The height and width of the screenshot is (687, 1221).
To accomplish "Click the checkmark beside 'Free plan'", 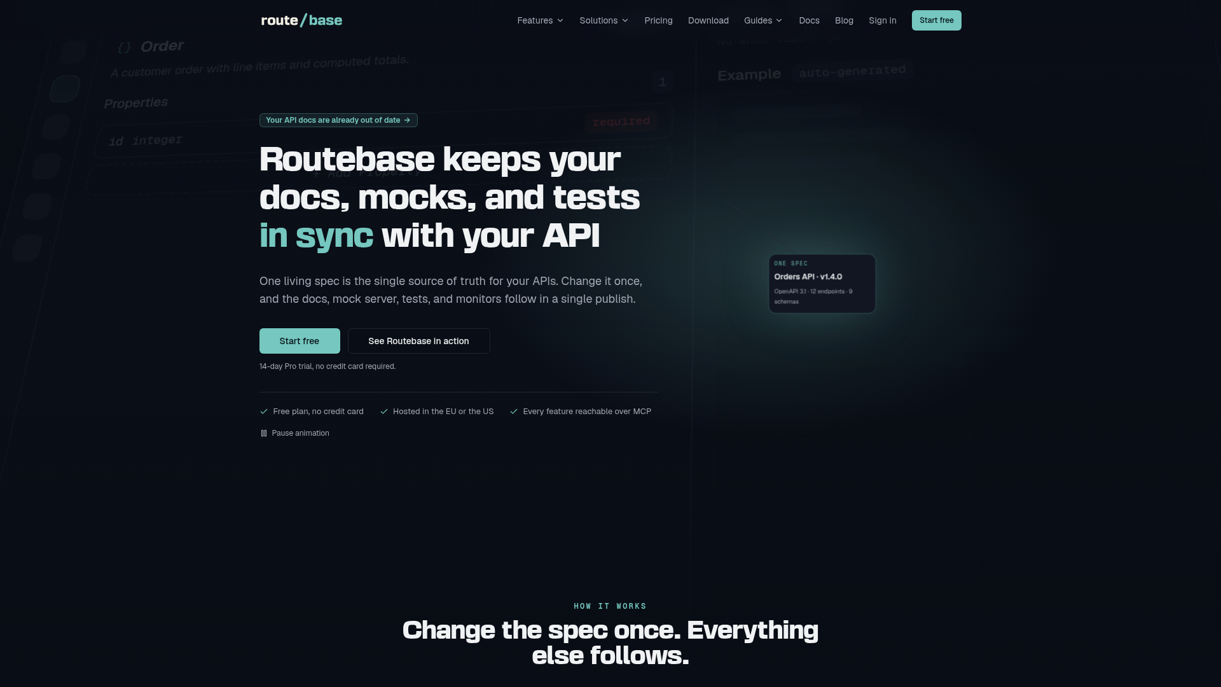I will 264,412.
